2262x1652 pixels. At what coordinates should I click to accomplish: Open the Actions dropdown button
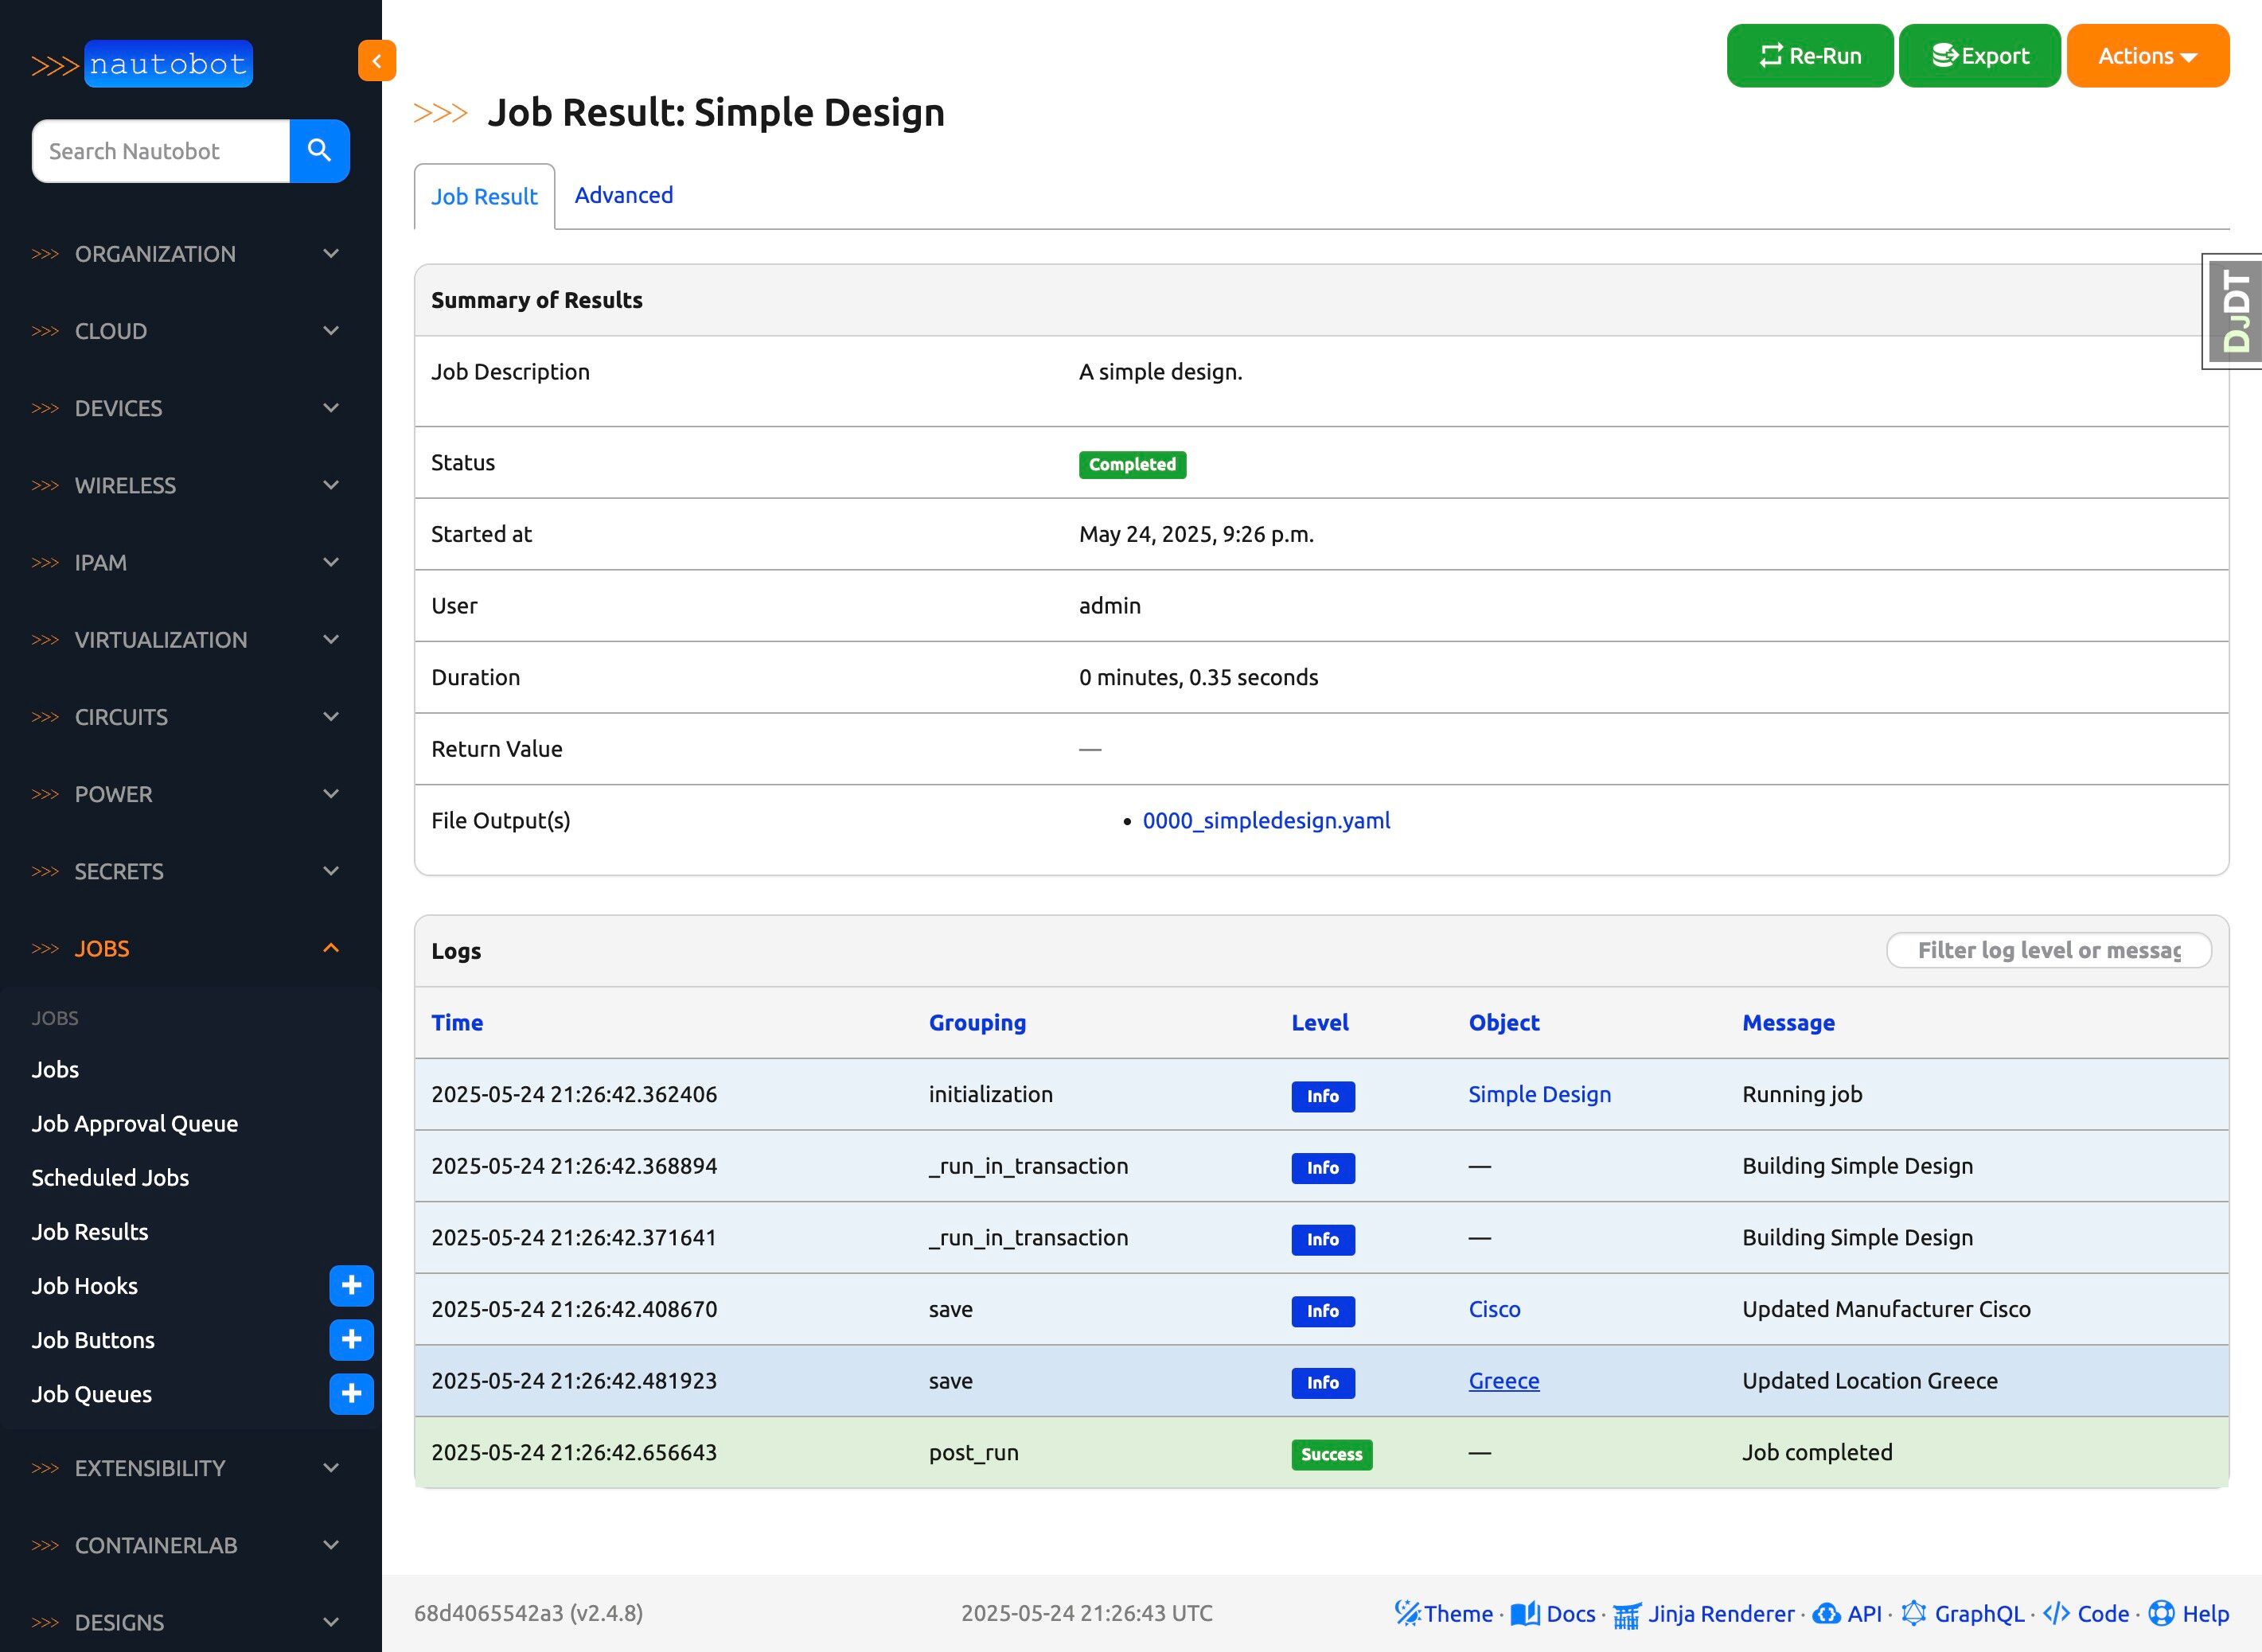(x=2147, y=56)
